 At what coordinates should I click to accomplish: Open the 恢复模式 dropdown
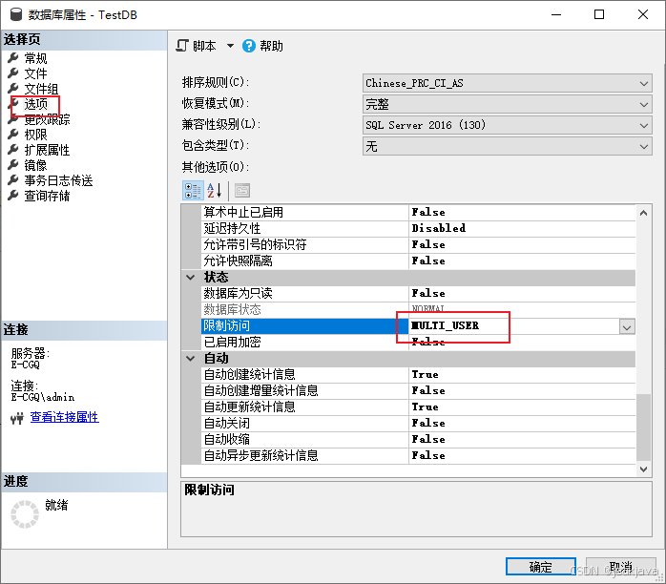508,104
